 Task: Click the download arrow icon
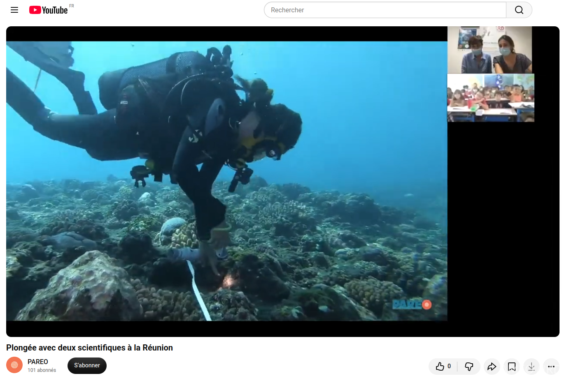coord(532,366)
